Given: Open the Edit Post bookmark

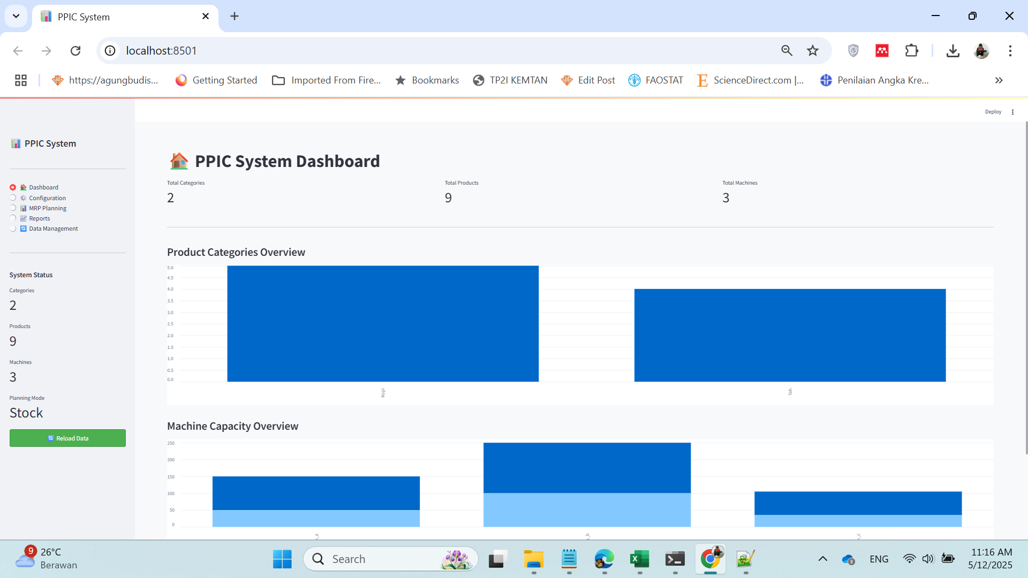Looking at the screenshot, I should coord(588,80).
